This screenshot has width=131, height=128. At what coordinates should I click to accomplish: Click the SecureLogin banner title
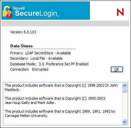[37, 13]
